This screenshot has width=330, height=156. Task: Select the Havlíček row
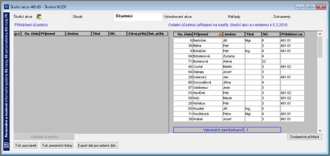tap(239, 93)
